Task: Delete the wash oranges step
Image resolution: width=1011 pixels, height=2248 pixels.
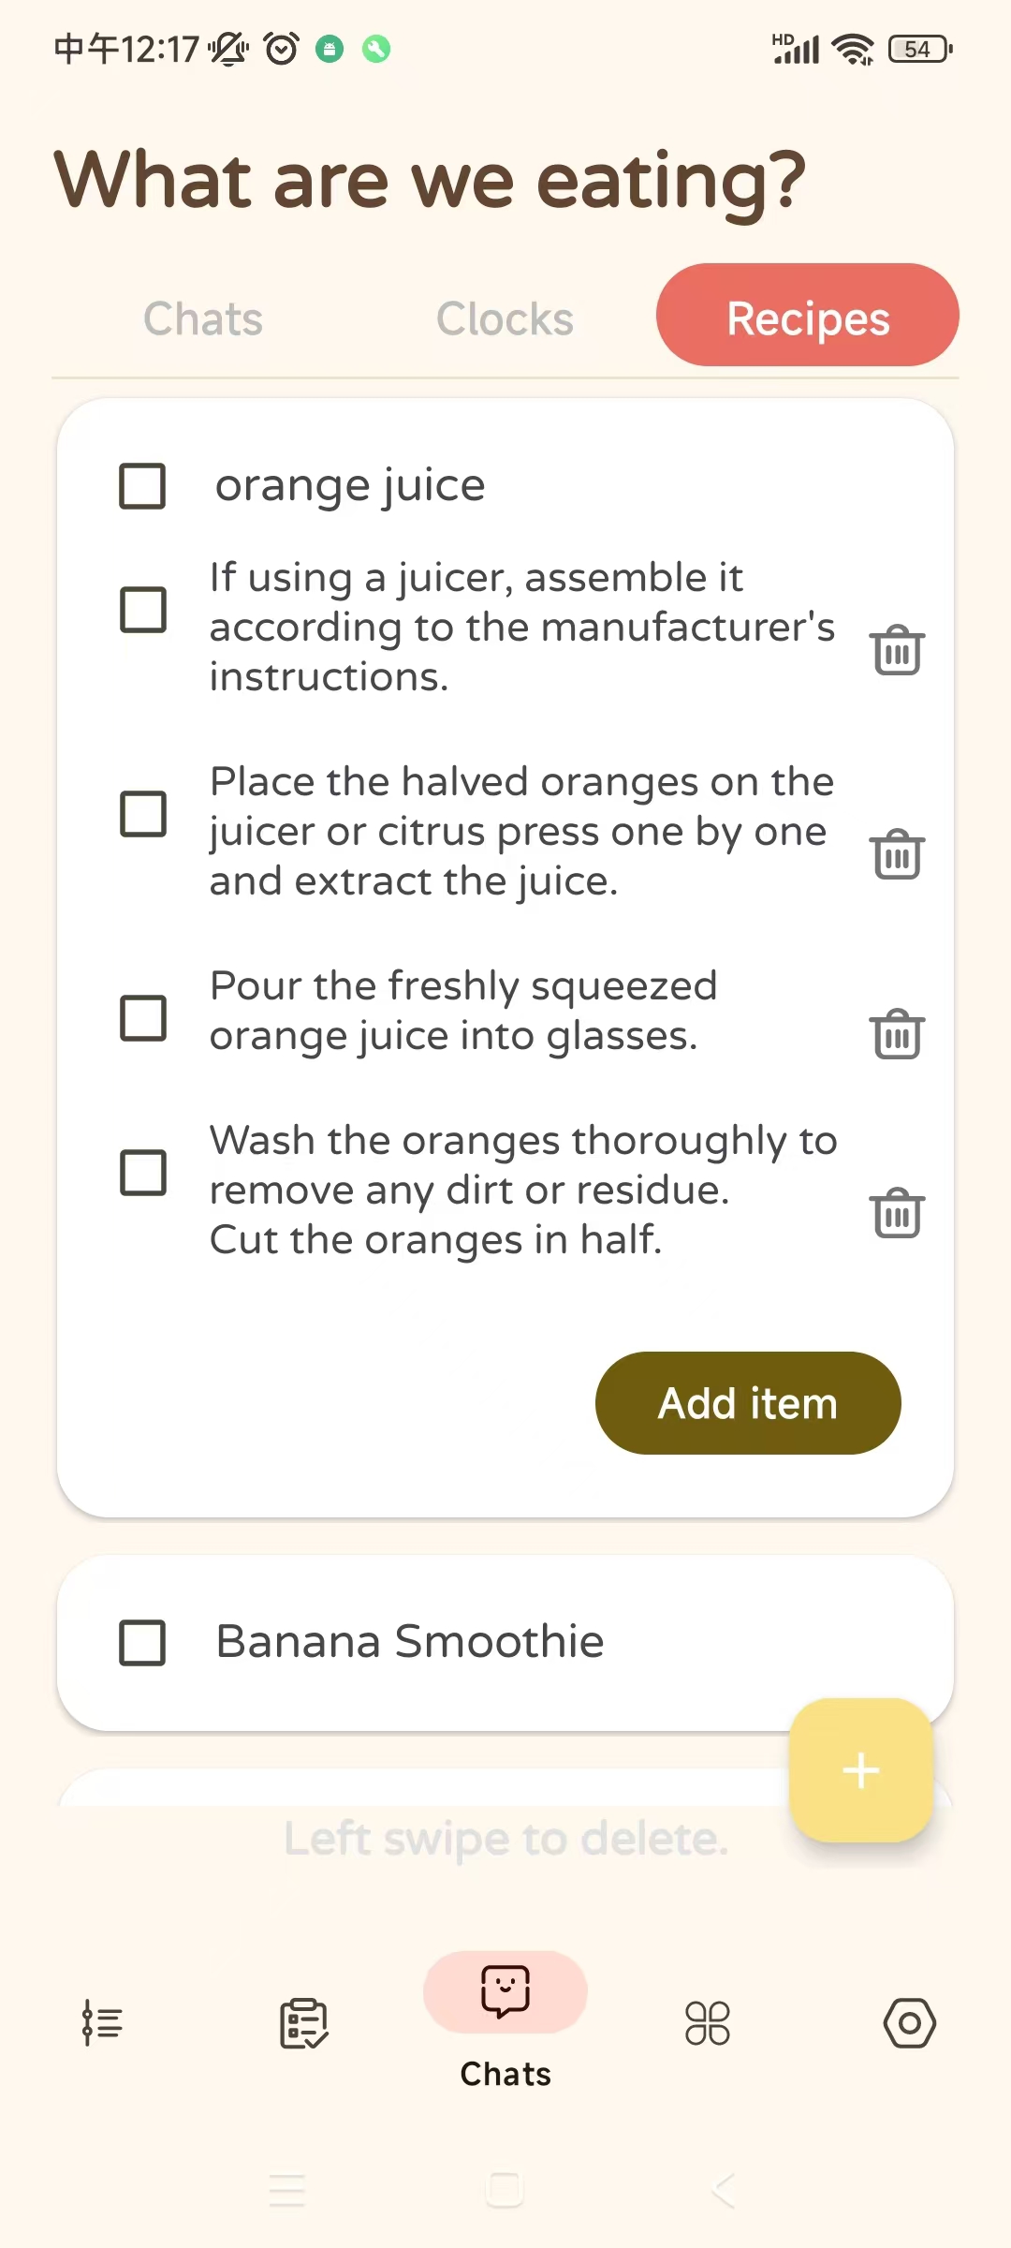Action: [897, 1214]
